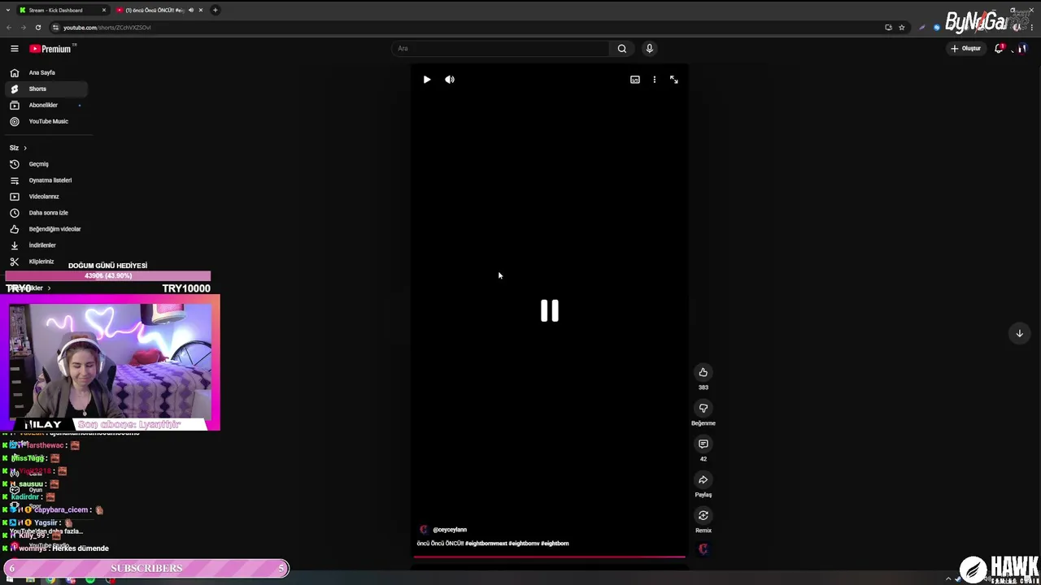Open the sound source thumbnail below Remix
Screen dimensions: 1041x585
[703, 549]
